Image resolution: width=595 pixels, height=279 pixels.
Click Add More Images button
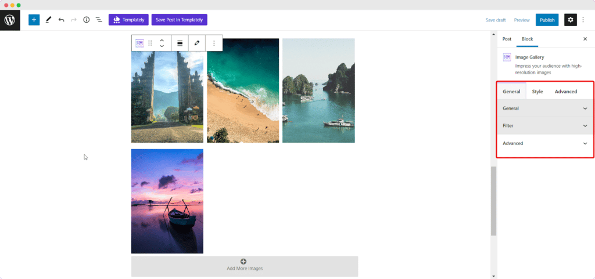tap(244, 266)
